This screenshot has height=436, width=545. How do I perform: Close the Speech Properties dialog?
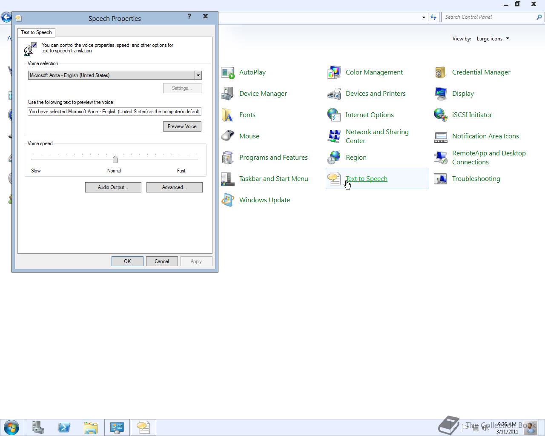click(205, 16)
